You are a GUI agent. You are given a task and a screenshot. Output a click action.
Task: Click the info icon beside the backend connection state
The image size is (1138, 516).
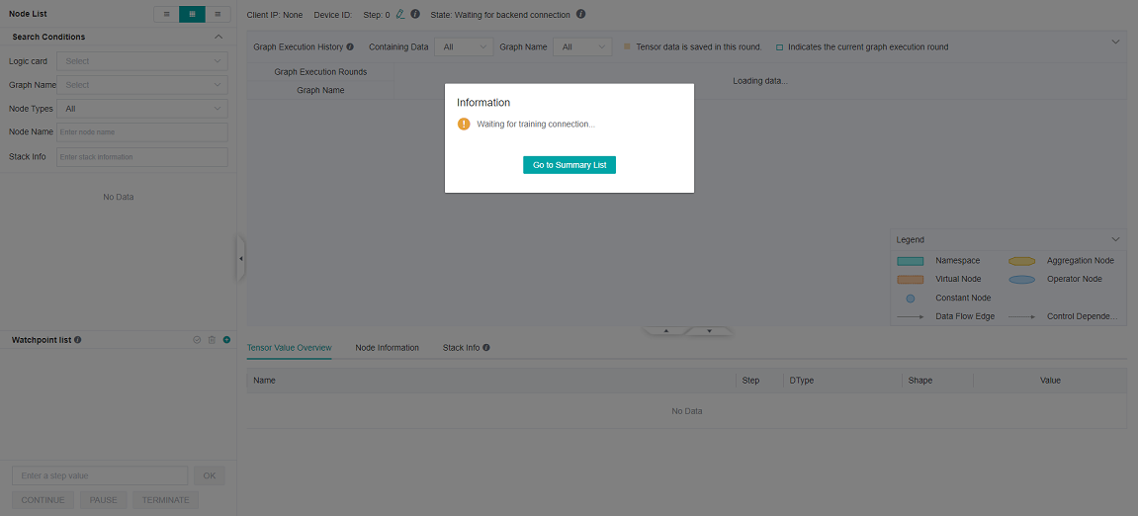[580, 15]
